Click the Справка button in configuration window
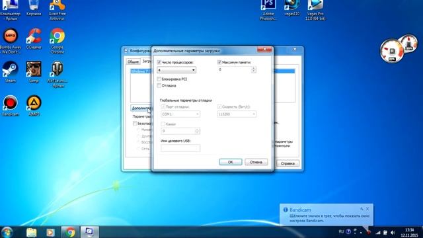The height and width of the screenshot is (238, 423). tap(288, 163)
